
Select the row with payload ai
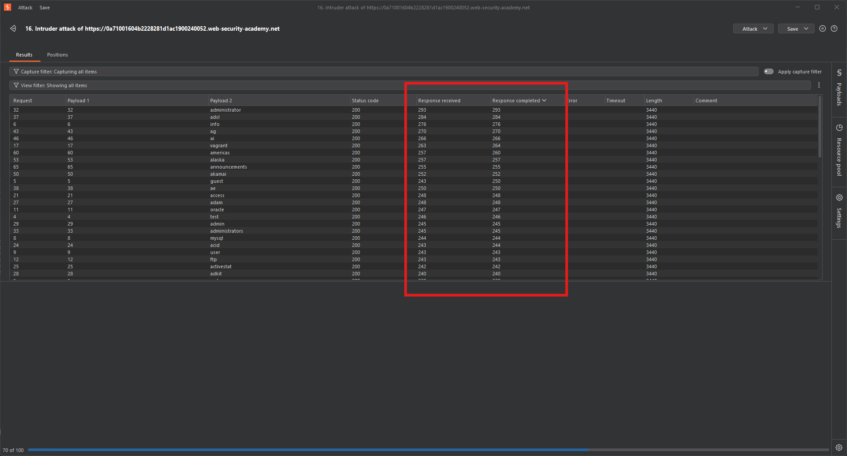pos(414,138)
